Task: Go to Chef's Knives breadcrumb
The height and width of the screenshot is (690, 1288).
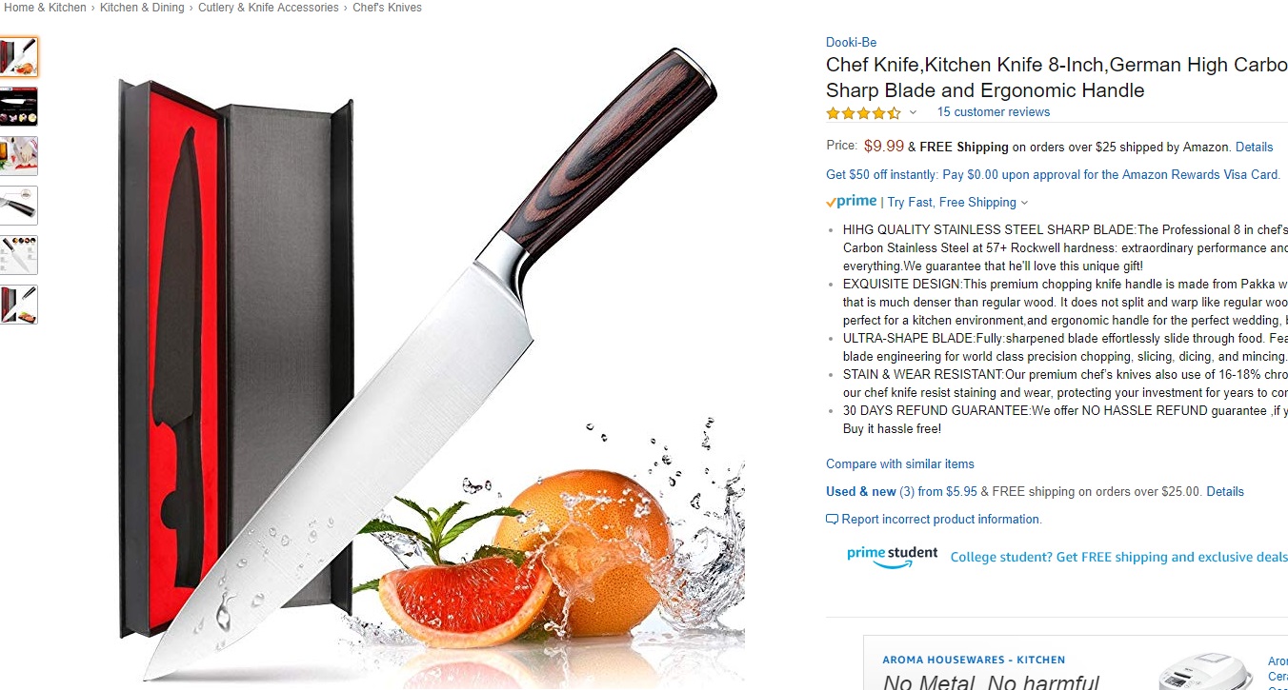Action: coord(387,8)
